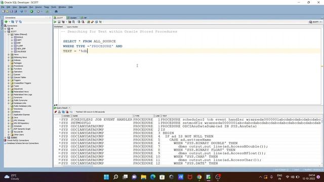The width and height of the screenshot is (324, 182).
Task: Click the red pin icon in Query Result
Action: click(55, 112)
